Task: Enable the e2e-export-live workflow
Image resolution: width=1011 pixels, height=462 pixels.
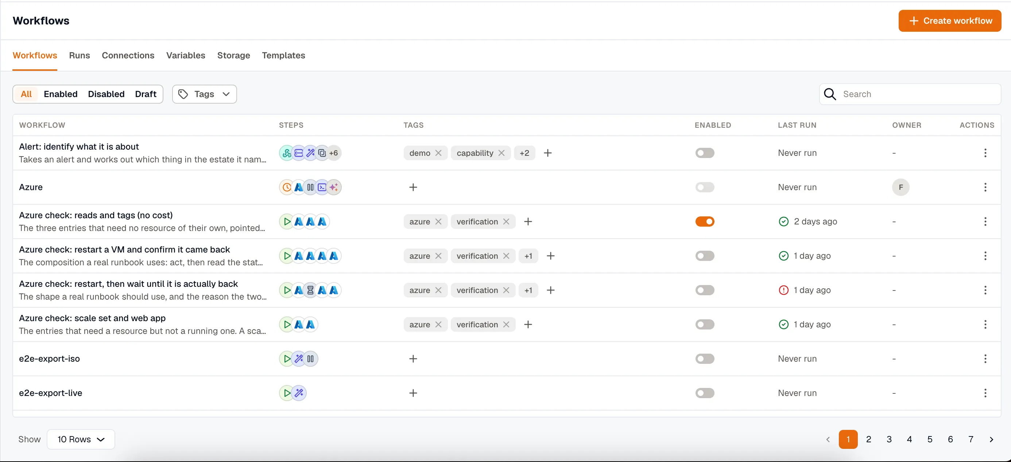Action: 705,393
